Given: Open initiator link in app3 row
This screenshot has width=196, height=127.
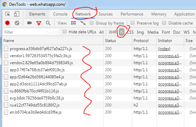Looking at the screenshot, I should click(x=170, y=70).
